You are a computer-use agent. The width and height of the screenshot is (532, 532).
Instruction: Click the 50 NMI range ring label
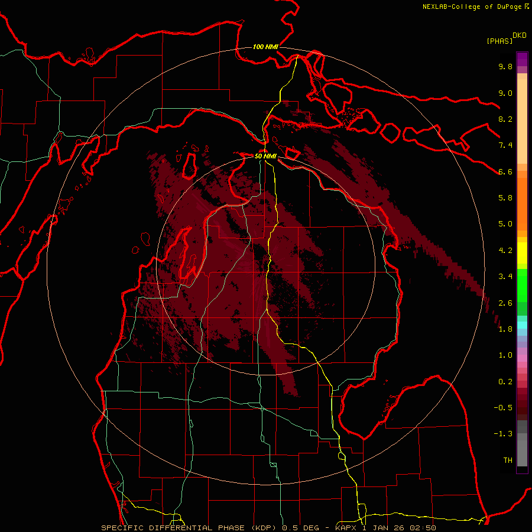(x=265, y=157)
